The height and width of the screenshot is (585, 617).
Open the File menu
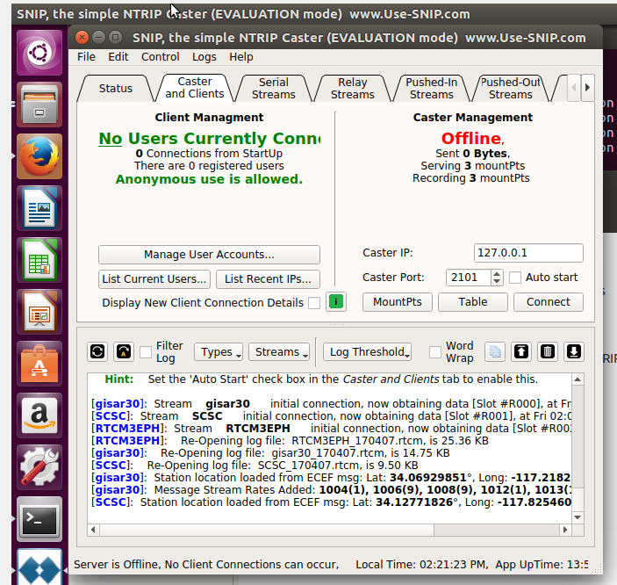(x=86, y=57)
